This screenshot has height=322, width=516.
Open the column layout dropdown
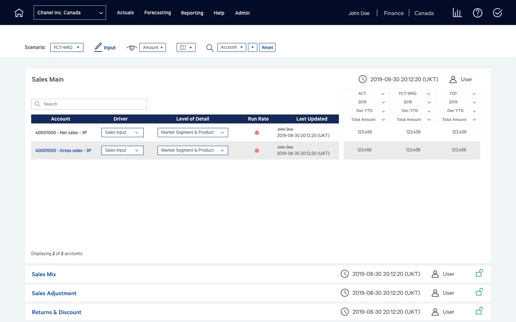(186, 47)
